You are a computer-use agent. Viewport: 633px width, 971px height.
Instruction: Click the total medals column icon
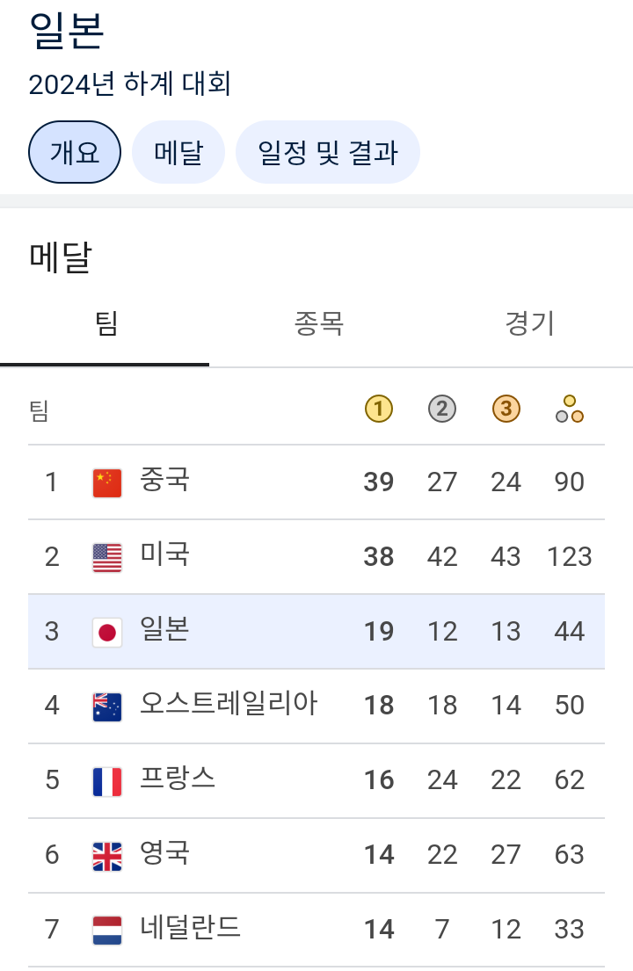point(570,409)
